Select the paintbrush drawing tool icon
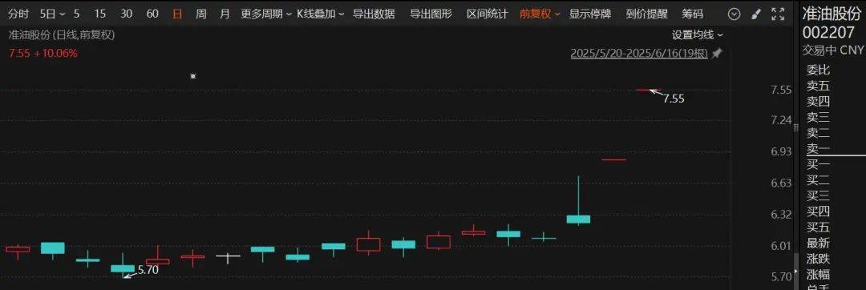 [757, 14]
